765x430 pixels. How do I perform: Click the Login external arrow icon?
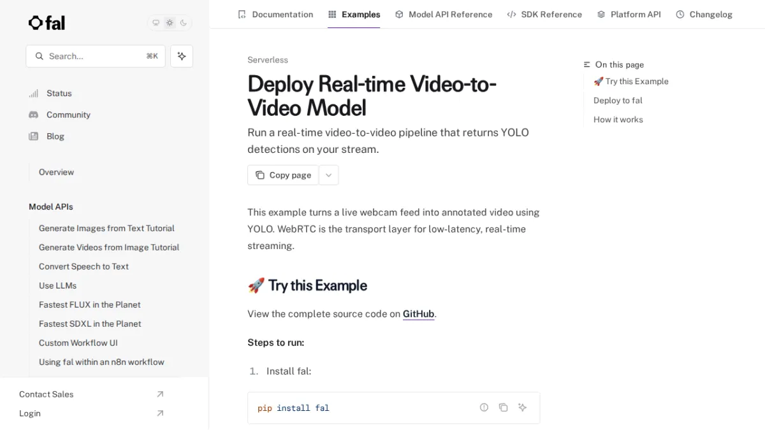click(160, 413)
